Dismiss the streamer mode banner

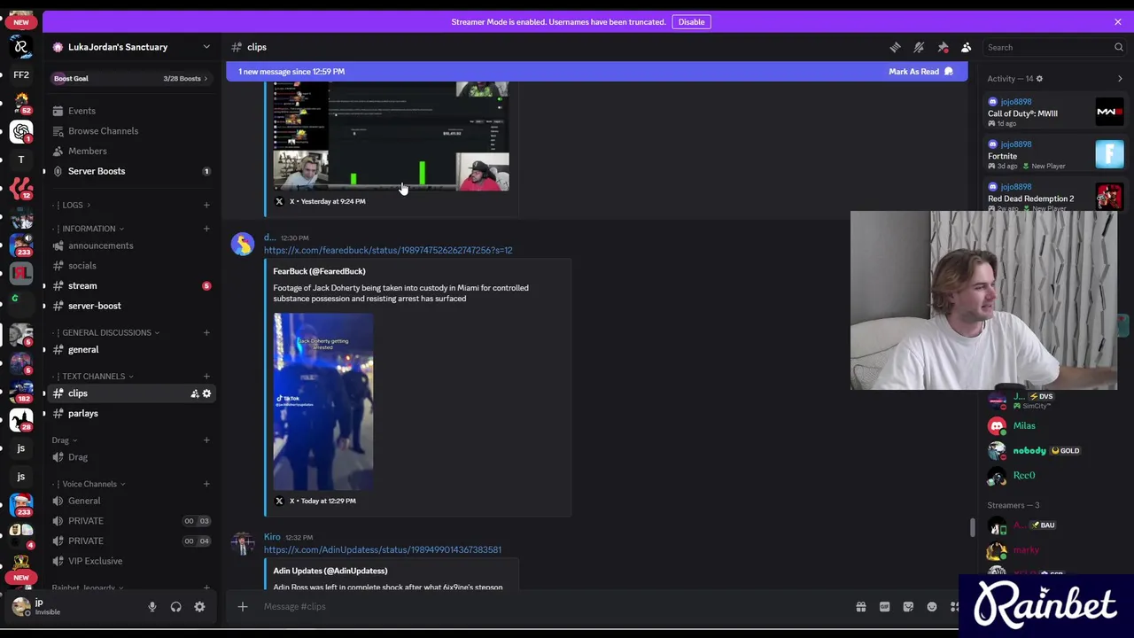click(x=1117, y=21)
